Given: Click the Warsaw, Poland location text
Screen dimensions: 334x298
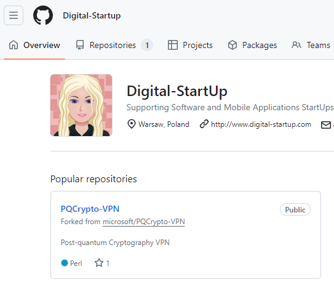Looking at the screenshot, I should tap(164, 124).
